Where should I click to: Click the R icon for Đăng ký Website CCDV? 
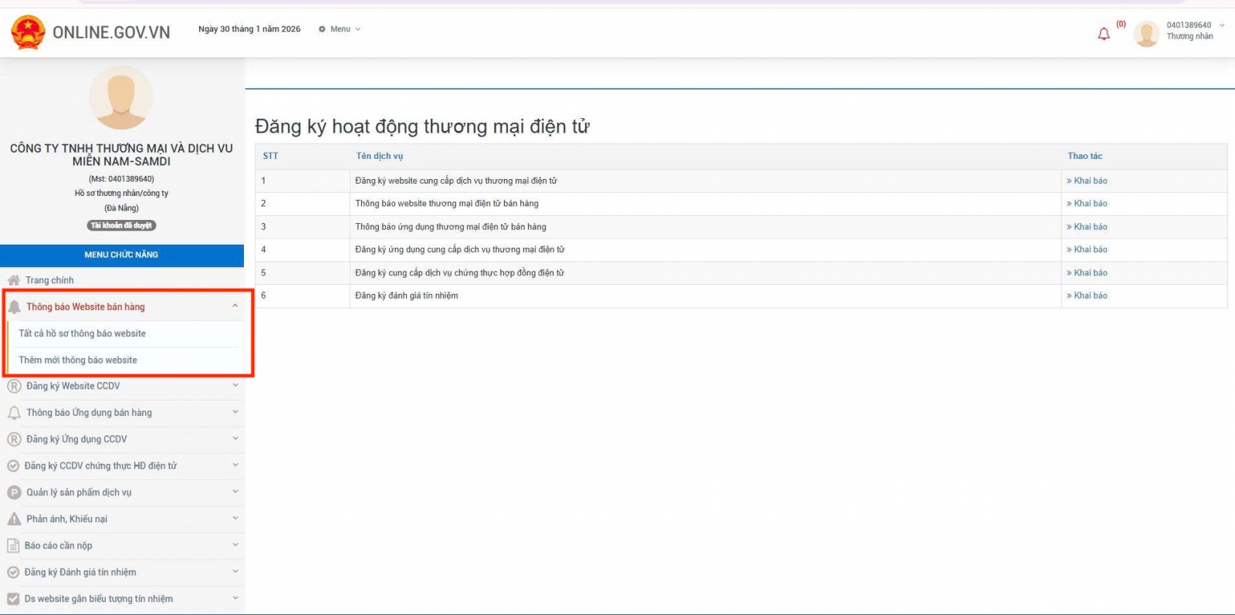pos(14,387)
